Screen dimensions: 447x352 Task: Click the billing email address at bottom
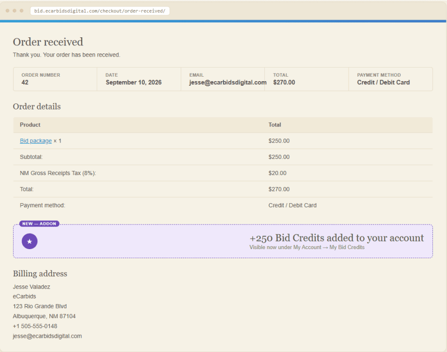[x=47, y=336]
